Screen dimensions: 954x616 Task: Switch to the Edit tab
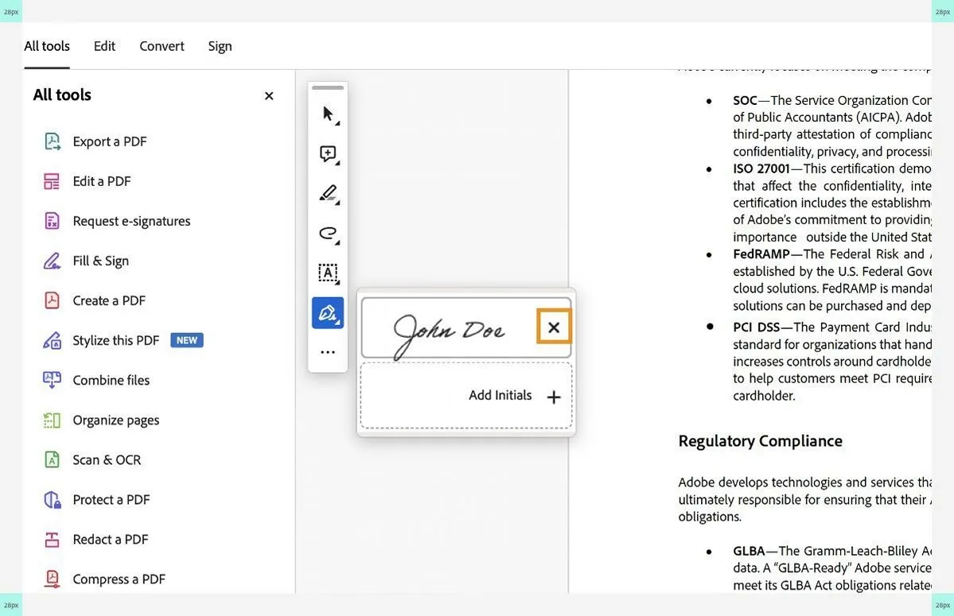[x=103, y=45]
